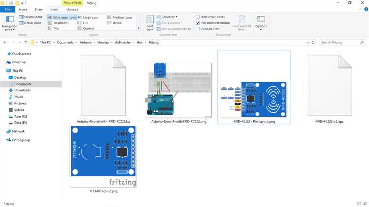Open Windows Explorer help
Image resolution: width=369 pixels, height=207 pixels.
[x=366, y=9]
